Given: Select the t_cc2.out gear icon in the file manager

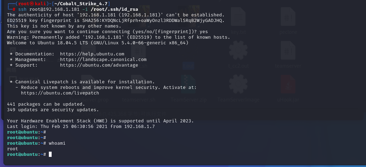Looking at the screenshot, I should 238,50.
